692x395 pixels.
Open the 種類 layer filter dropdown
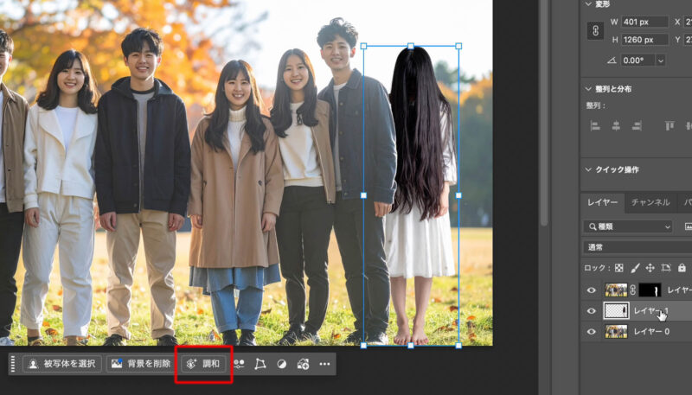(x=628, y=226)
